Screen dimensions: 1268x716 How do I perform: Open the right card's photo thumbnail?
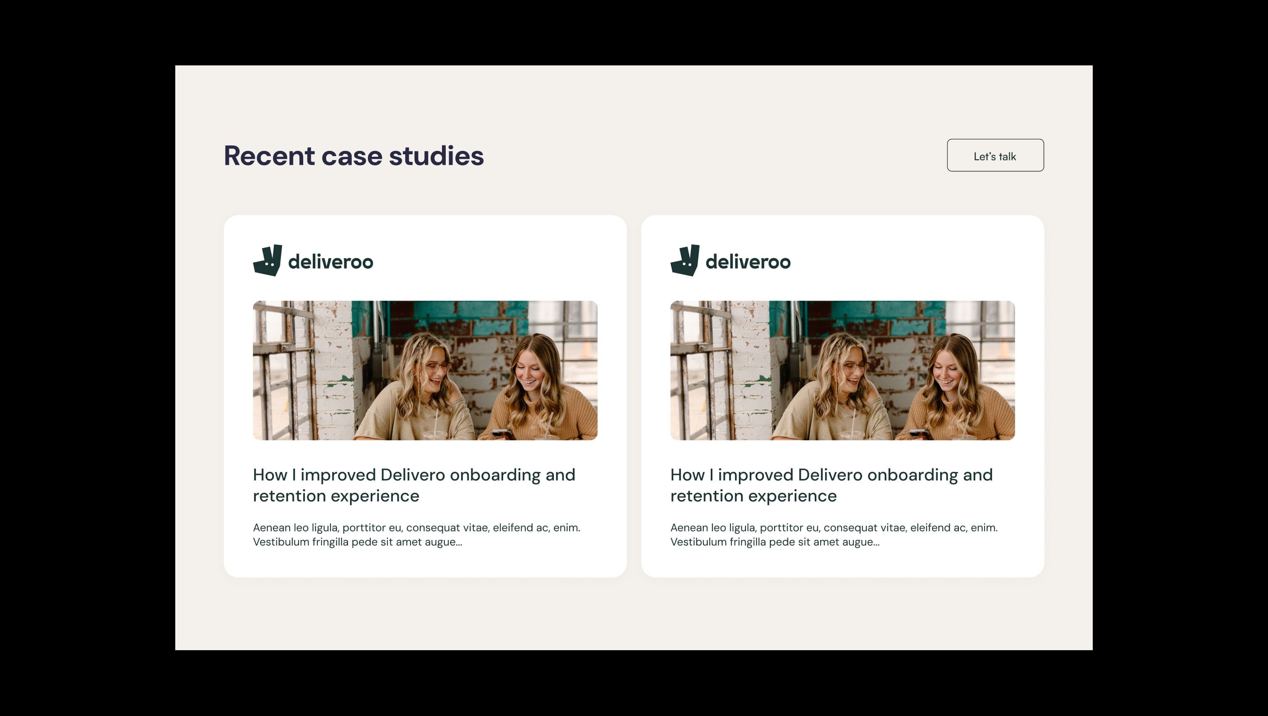tap(843, 370)
